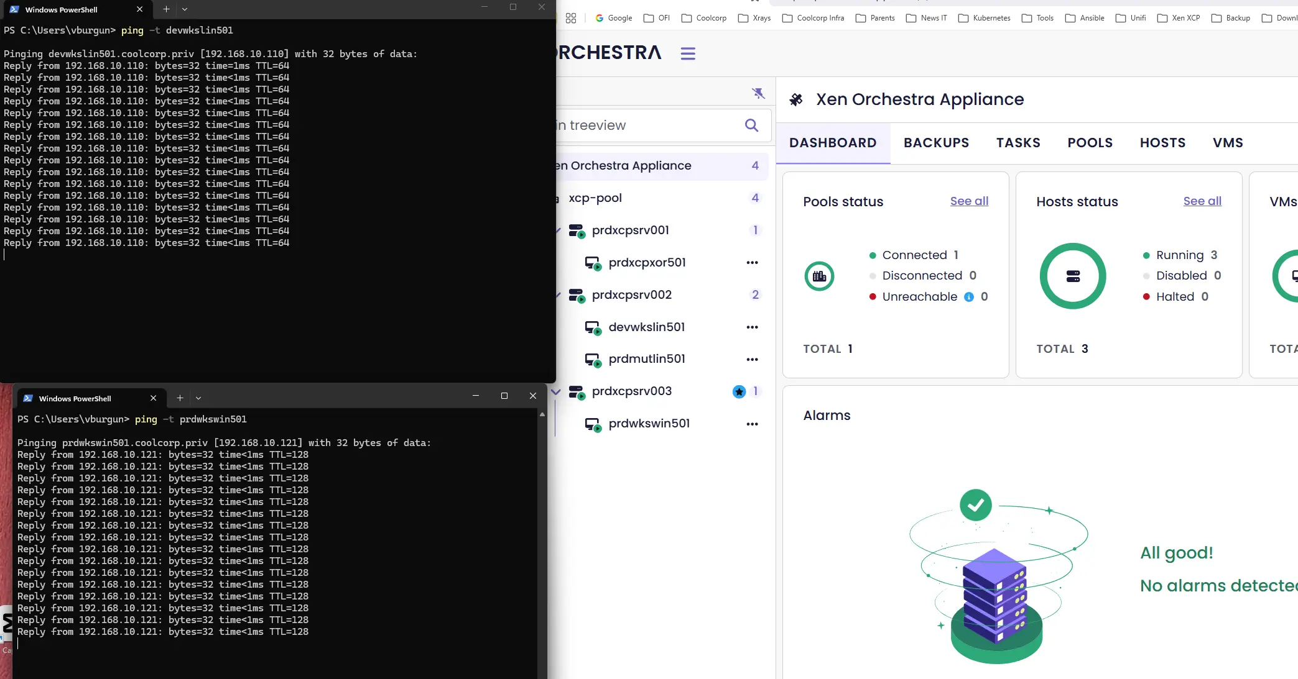Click the search magnifier in the treeview
Viewport: 1298px width, 679px height.
click(x=751, y=125)
